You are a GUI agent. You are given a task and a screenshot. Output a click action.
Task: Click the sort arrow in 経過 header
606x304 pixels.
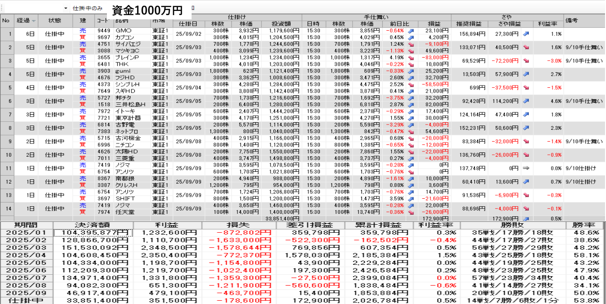[34, 21]
